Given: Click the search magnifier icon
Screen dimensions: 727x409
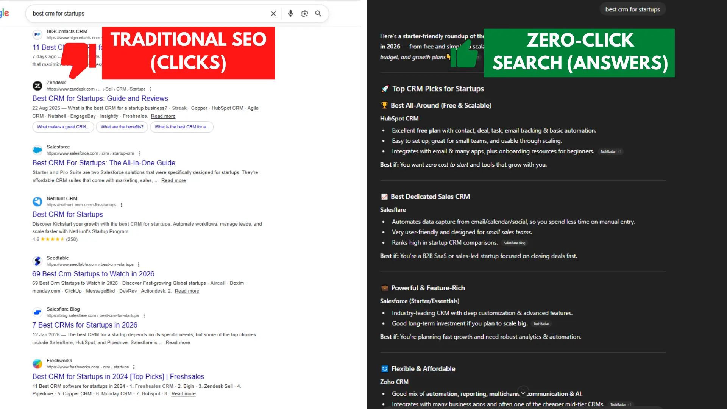Looking at the screenshot, I should (x=318, y=13).
